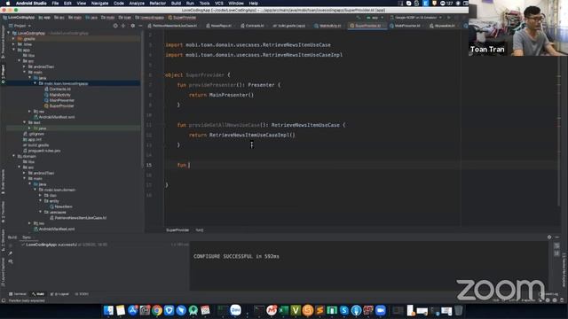Click the locate/scroll-to-source icon in Project panel
568x319 pixels.
[x=115, y=26]
